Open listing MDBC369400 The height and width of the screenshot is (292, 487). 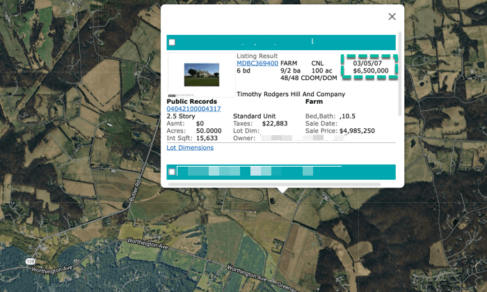[257, 63]
